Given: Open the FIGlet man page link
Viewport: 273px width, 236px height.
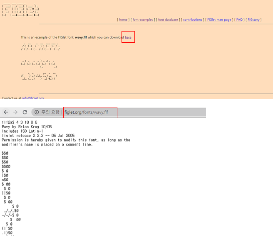Looking at the screenshot, I should pyautogui.click(x=219, y=19).
